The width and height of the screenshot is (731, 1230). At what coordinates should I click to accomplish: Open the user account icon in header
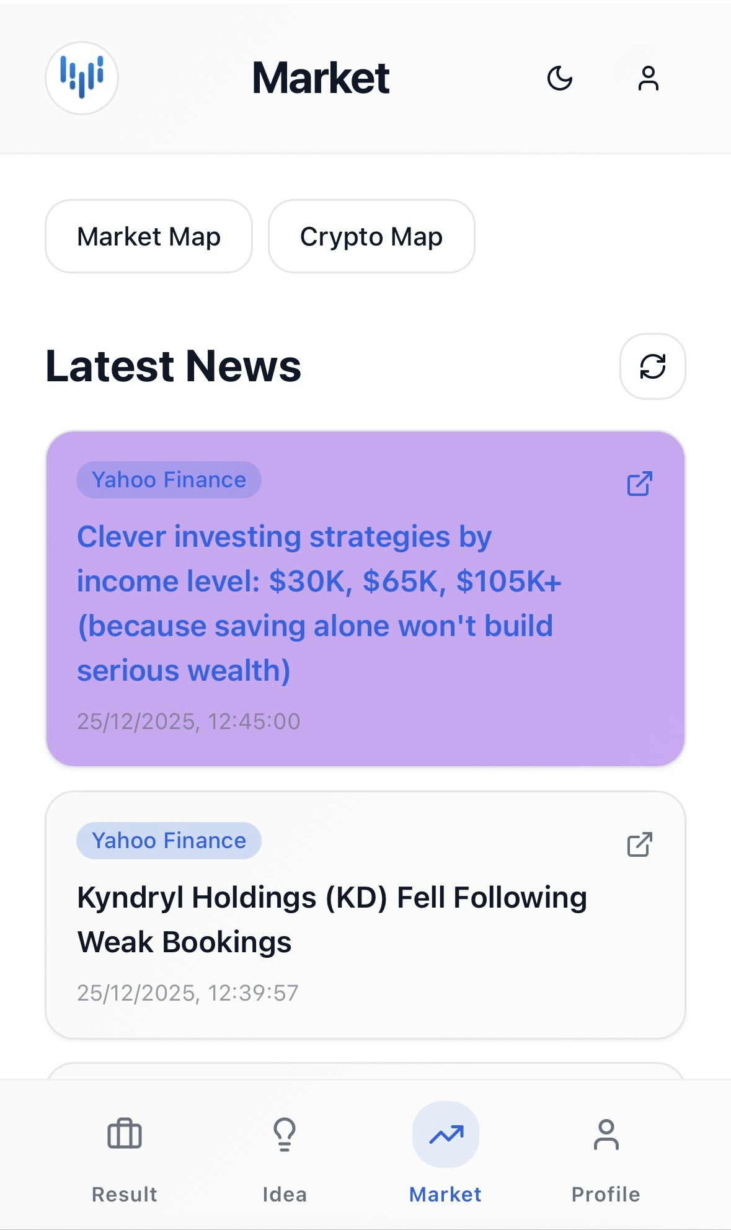coord(649,78)
